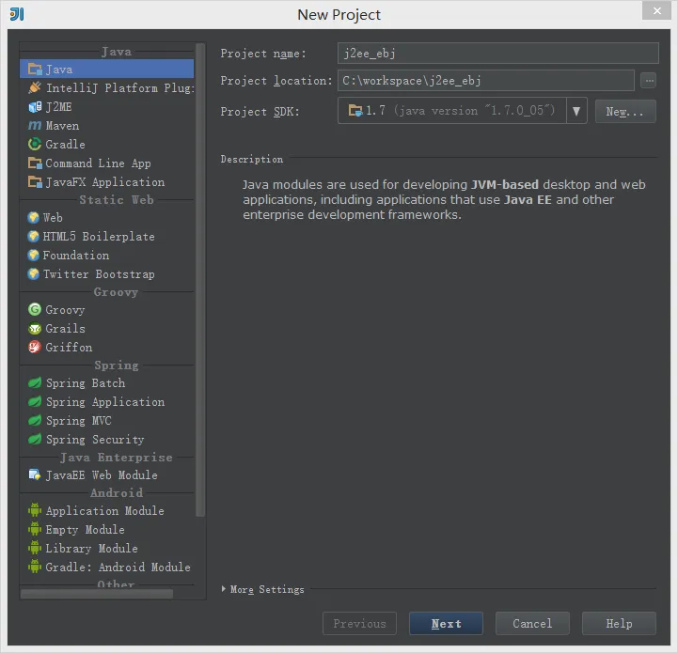Click the IntelliJ logo in title bar
678x653 pixels.
pyautogui.click(x=17, y=14)
